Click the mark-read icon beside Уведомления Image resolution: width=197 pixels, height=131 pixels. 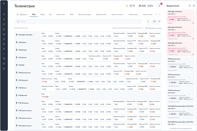click(190, 6)
